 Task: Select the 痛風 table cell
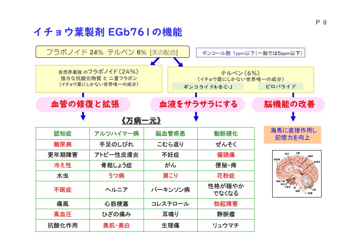pyautogui.click(x=63, y=204)
